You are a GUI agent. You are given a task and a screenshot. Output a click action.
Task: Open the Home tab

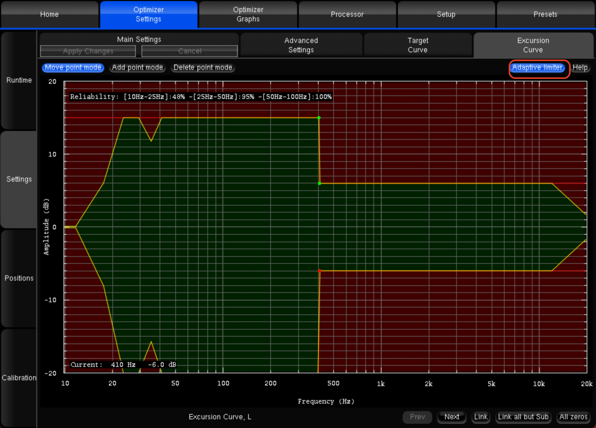(x=50, y=14)
